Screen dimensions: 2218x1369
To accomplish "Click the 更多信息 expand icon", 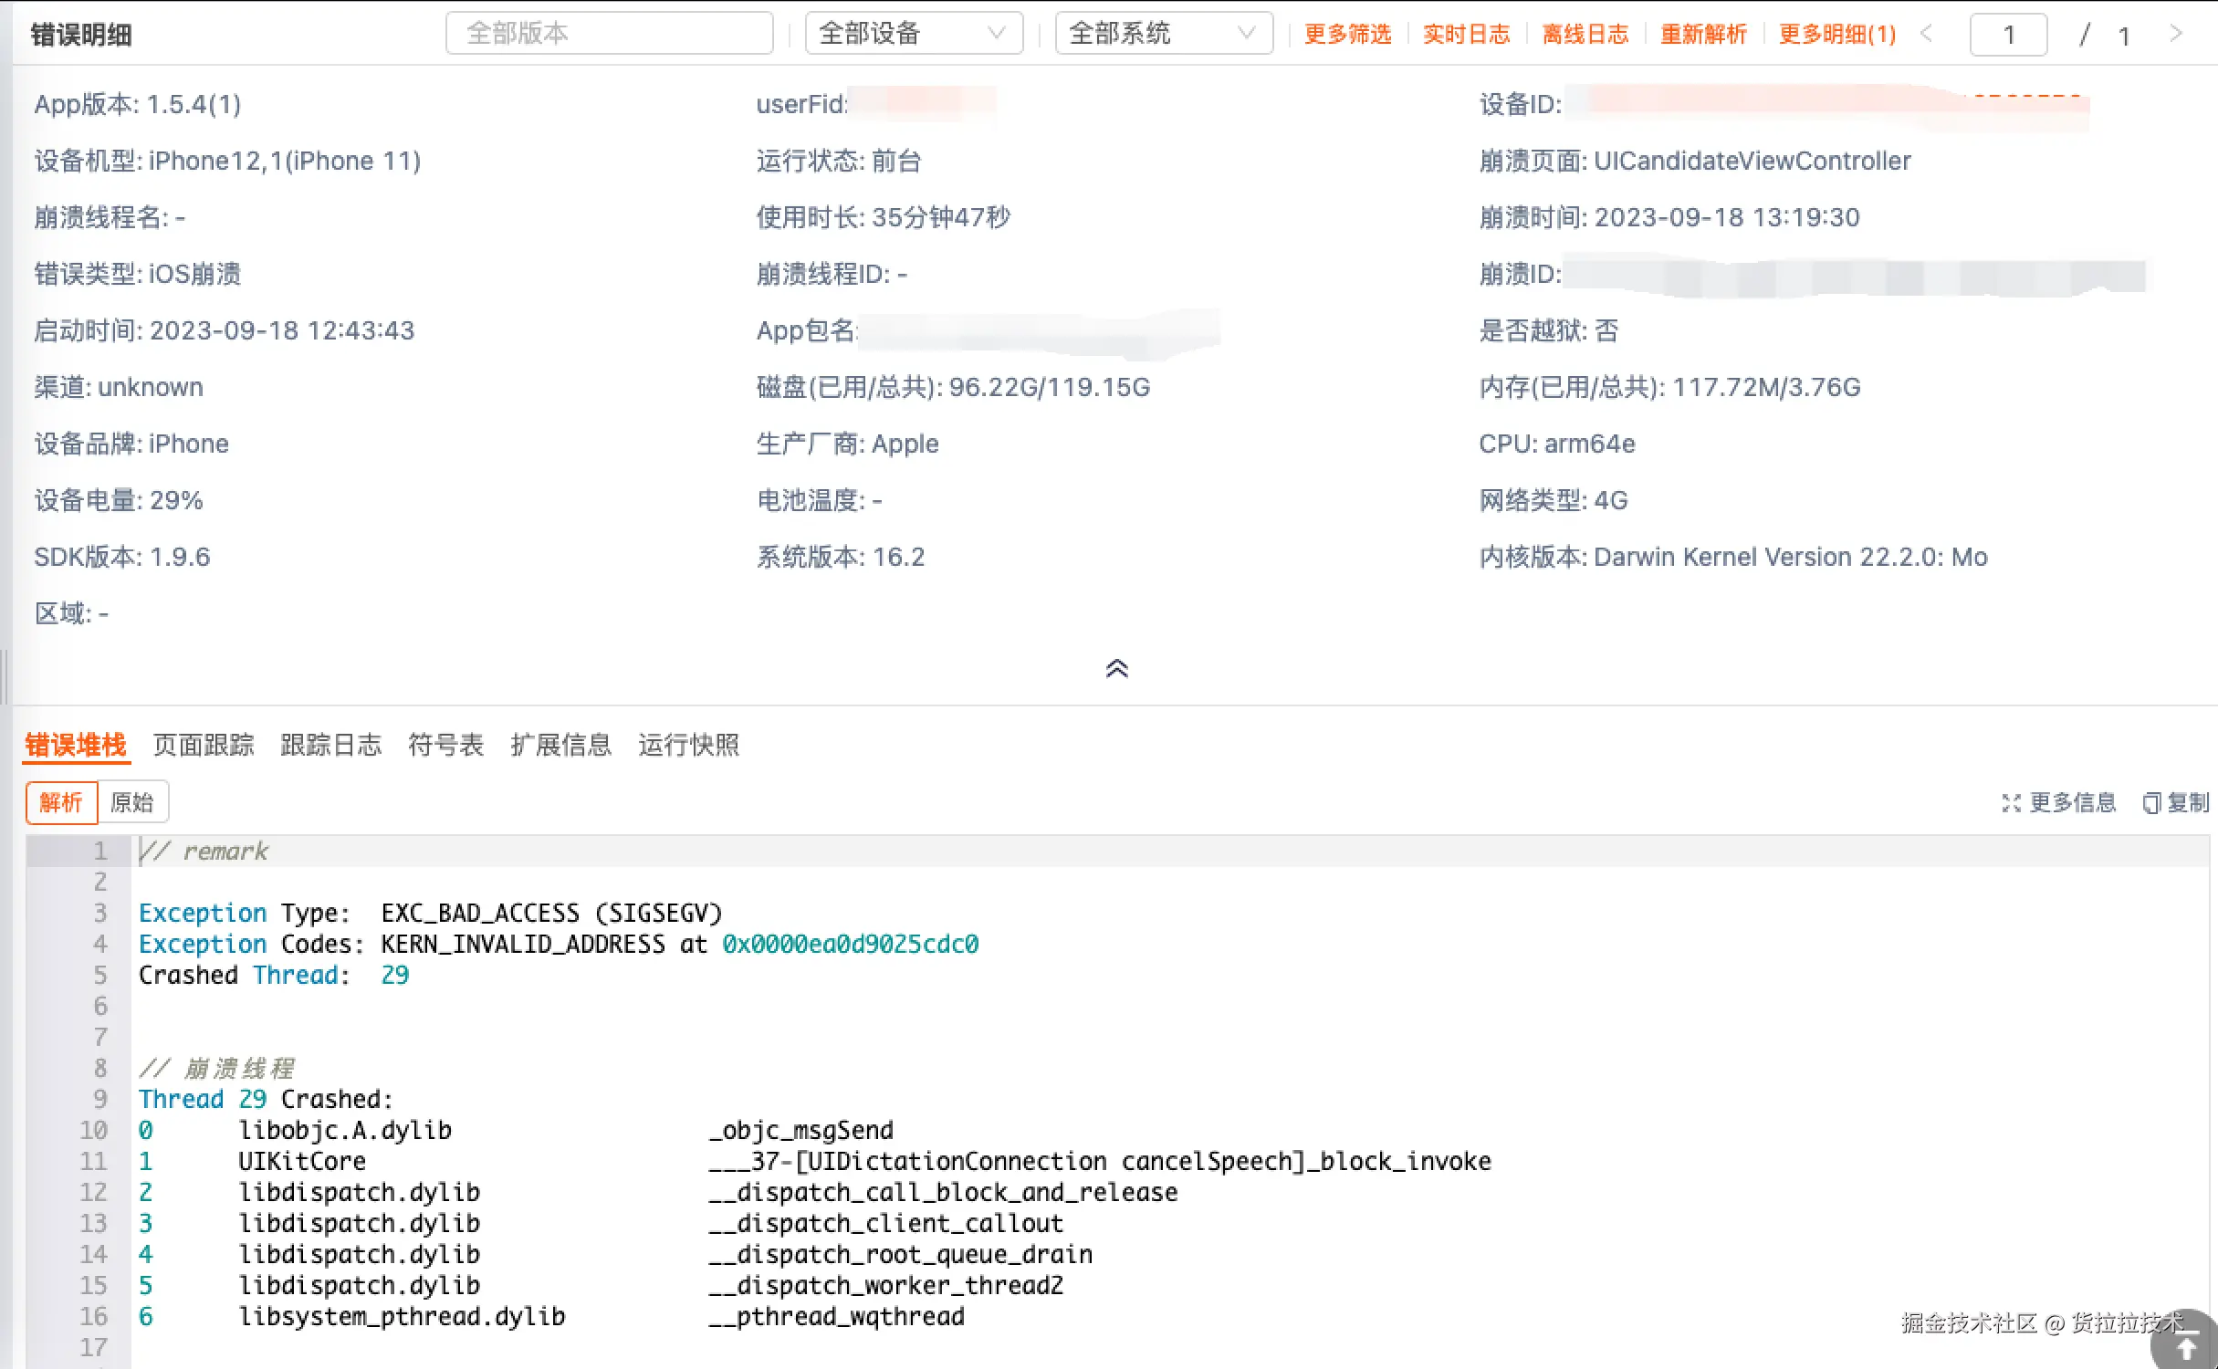I will point(2011,803).
